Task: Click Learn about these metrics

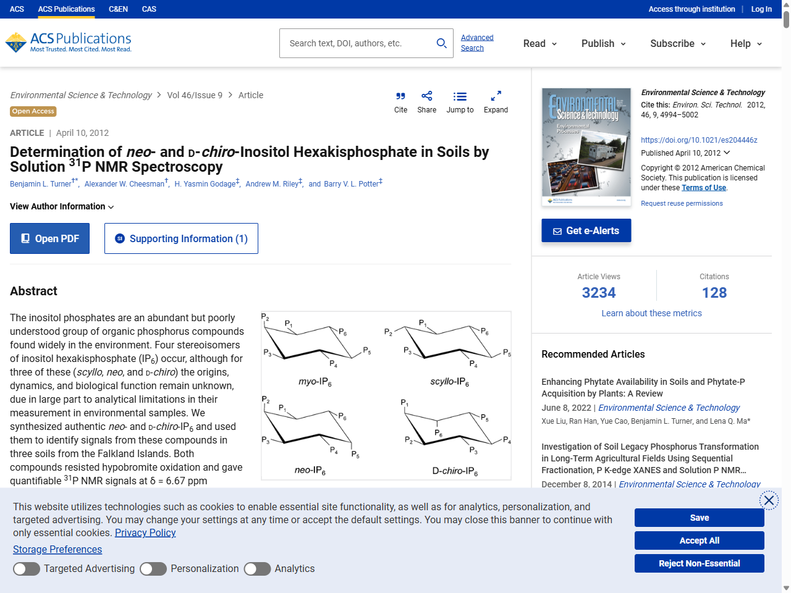Action: tap(651, 313)
